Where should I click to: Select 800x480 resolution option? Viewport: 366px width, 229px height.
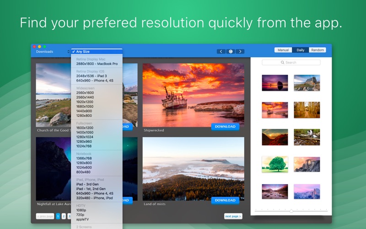[97, 172]
